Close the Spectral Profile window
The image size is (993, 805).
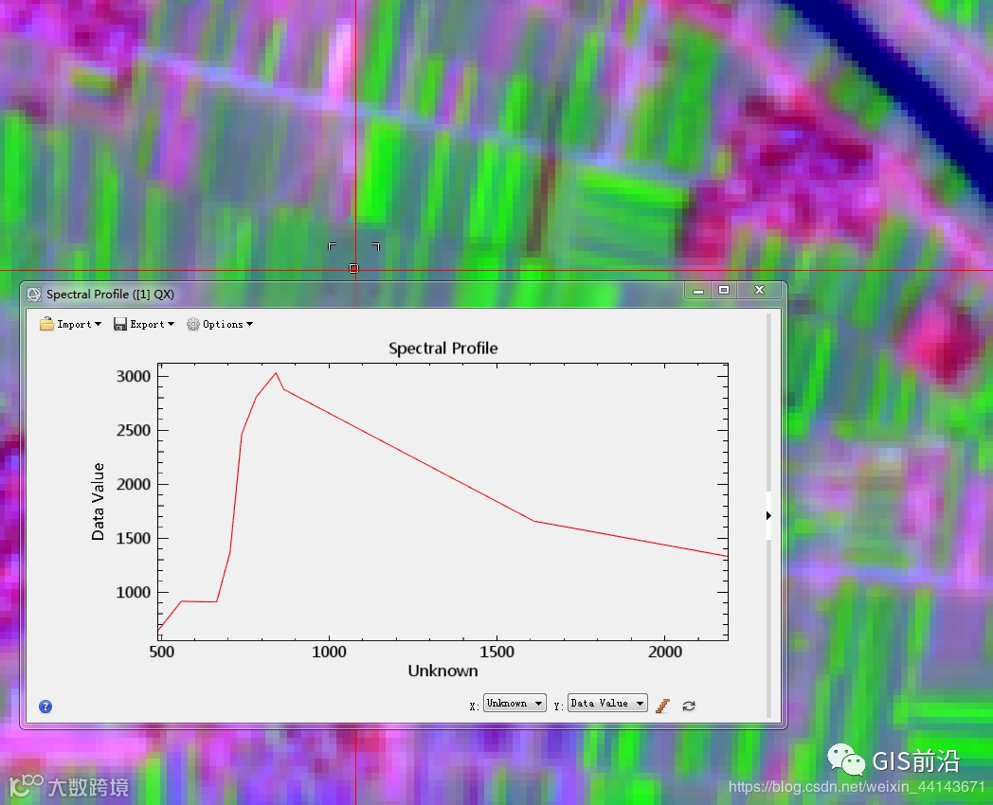(759, 290)
